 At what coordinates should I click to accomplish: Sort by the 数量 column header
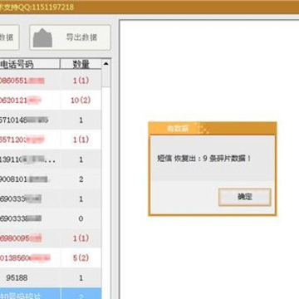[81, 64]
